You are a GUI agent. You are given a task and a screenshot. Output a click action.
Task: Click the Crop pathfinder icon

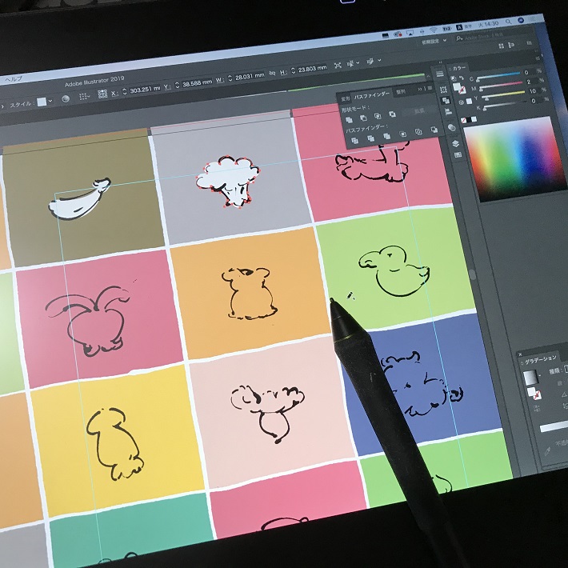coord(402,134)
